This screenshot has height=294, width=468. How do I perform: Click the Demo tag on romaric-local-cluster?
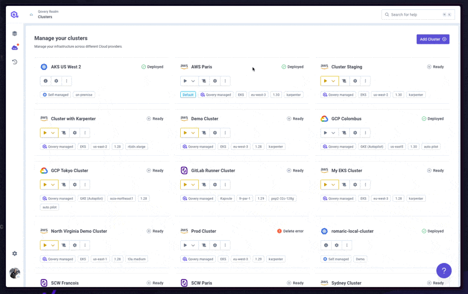coord(360,259)
